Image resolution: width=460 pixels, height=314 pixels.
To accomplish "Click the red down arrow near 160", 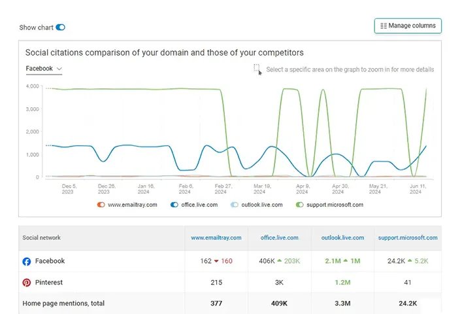I will point(216,261).
